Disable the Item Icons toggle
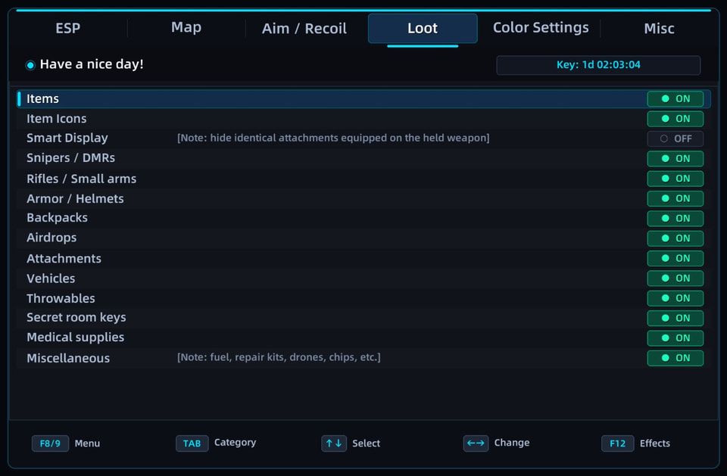The image size is (727, 476). (675, 119)
